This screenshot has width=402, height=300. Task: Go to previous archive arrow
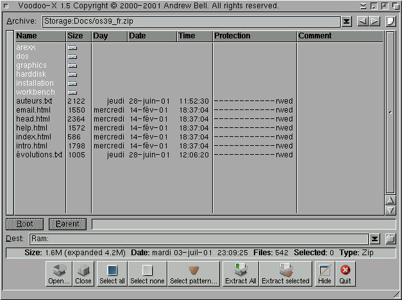(x=363, y=21)
